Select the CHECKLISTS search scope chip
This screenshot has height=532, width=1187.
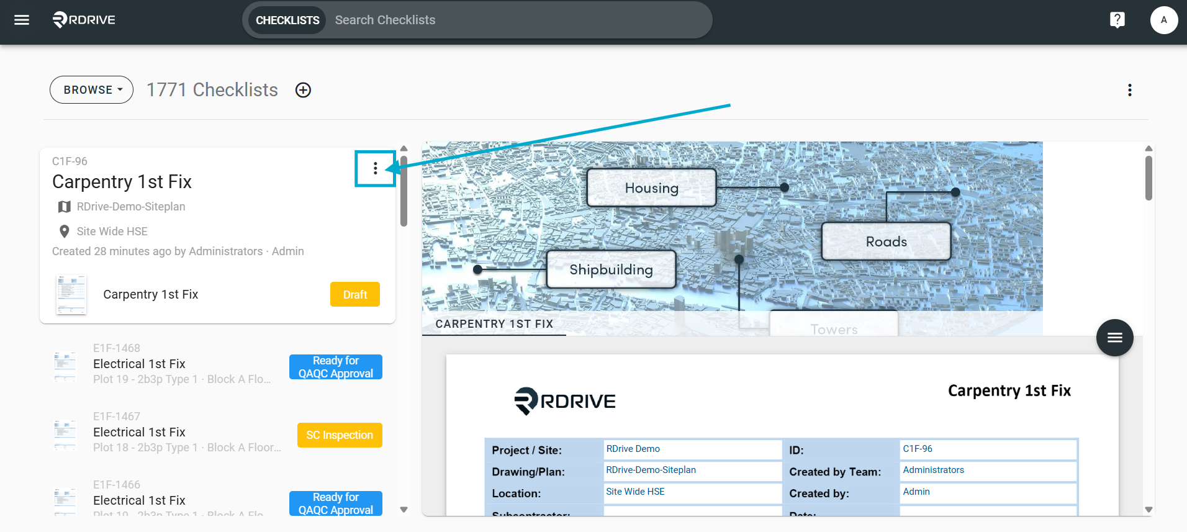click(287, 20)
